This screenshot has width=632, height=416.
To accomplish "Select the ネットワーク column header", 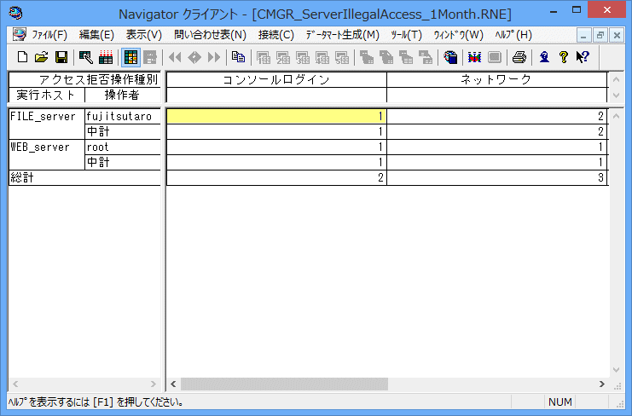I will (x=496, y=79).
